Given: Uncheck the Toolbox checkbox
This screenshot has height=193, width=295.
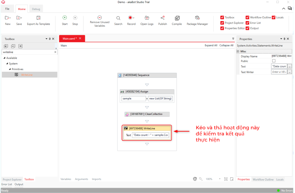Looking at the screenshot, I should coord(222,17).
